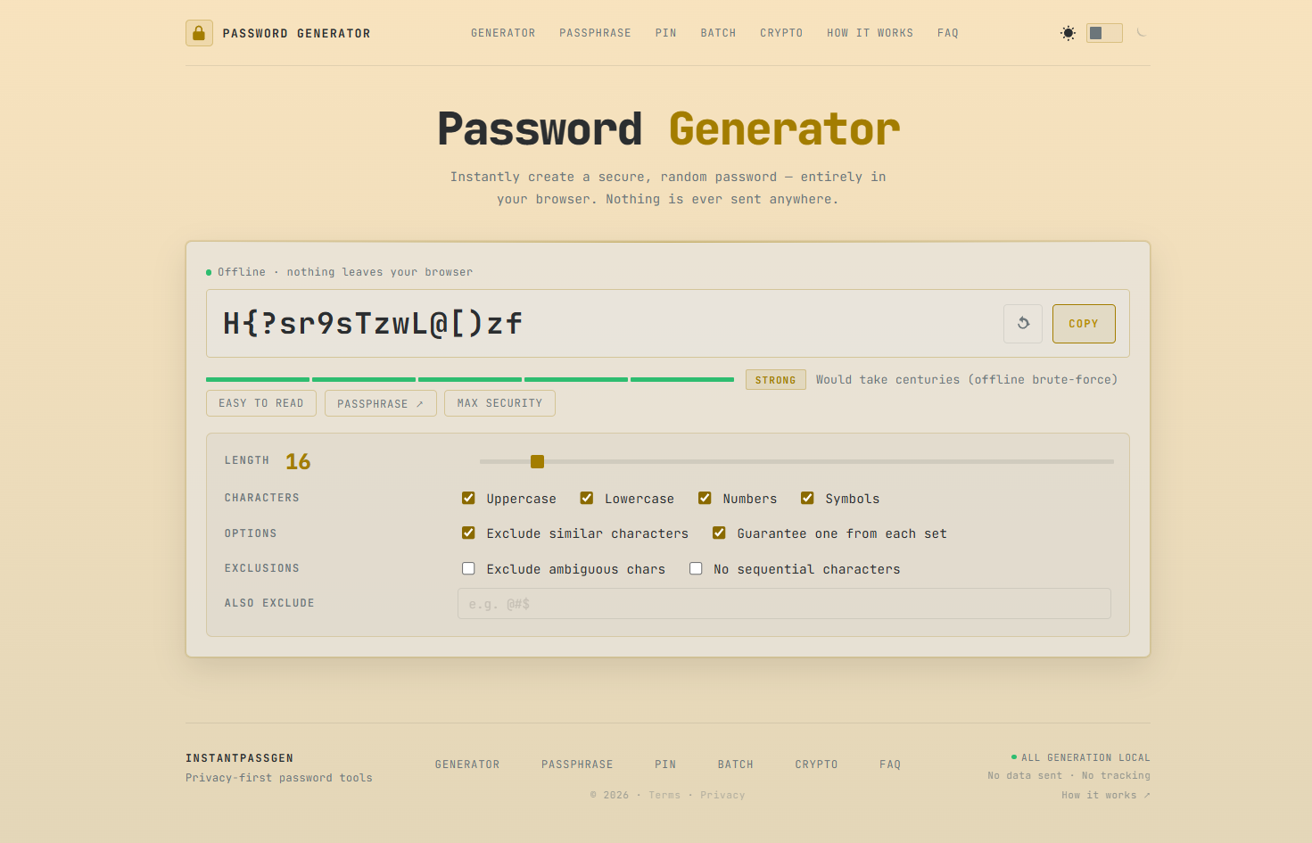1312x843 pixels.
Task: Click the password strength meter bar
Action: 470,379
